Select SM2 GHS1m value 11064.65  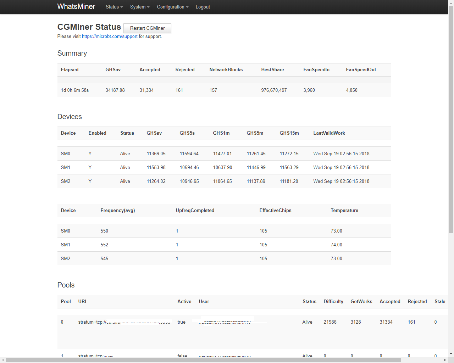[x=222, y=181]
